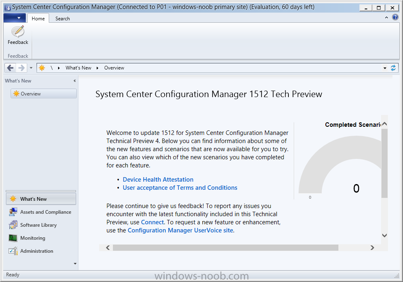Click the sun icon in the address bar
The width and height of the screenshot is (403, 282).
42,68
